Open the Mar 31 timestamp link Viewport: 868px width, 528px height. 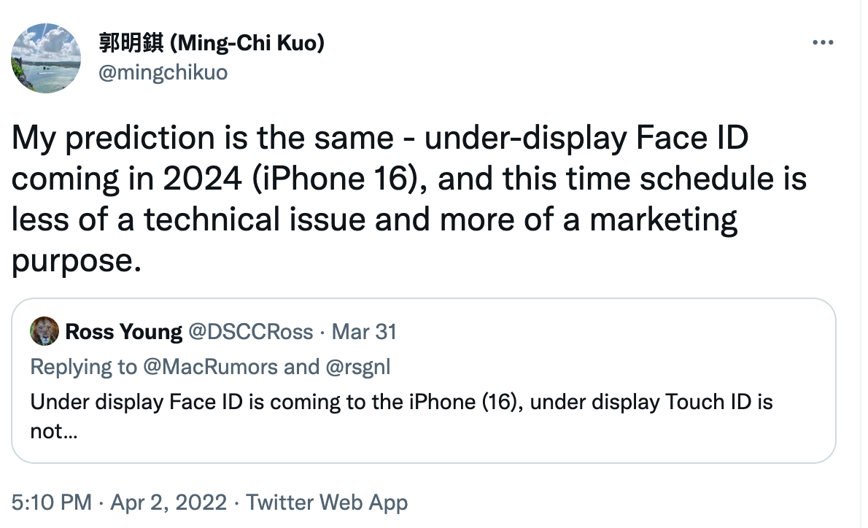[364, 332]
